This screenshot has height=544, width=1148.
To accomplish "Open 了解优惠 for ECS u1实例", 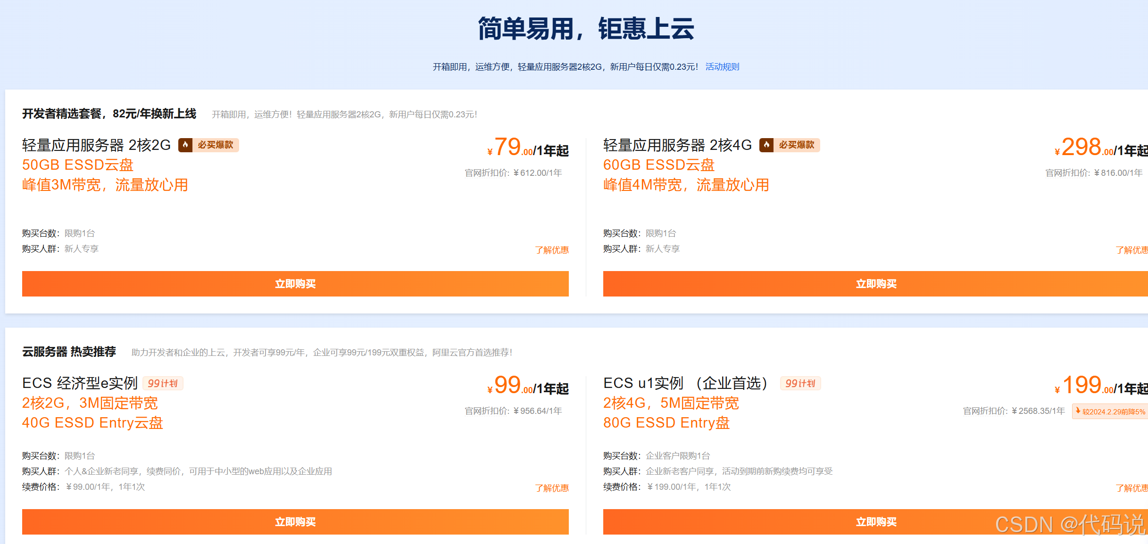I will pos(1131,488).
